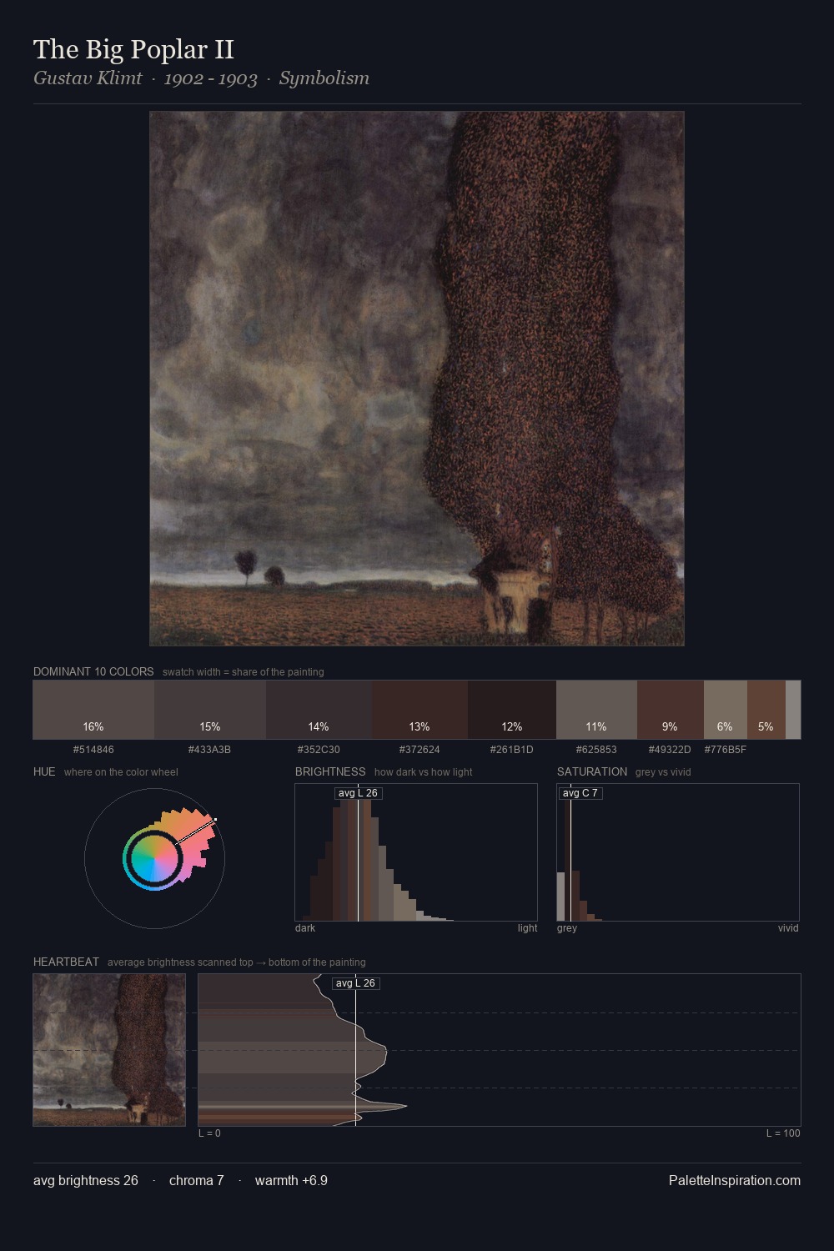834x1251 pixels.
Task: Click the 'DOMINANT 10 COLORS' heading
Action: pos(93,671)
